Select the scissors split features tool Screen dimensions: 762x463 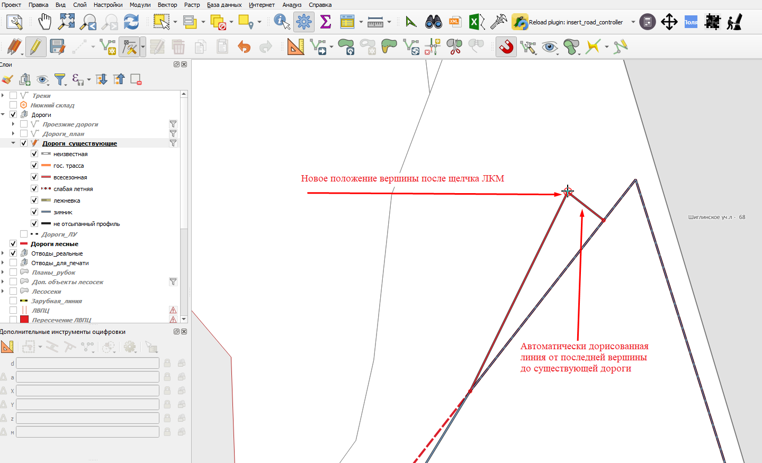[x=454, y=47]
